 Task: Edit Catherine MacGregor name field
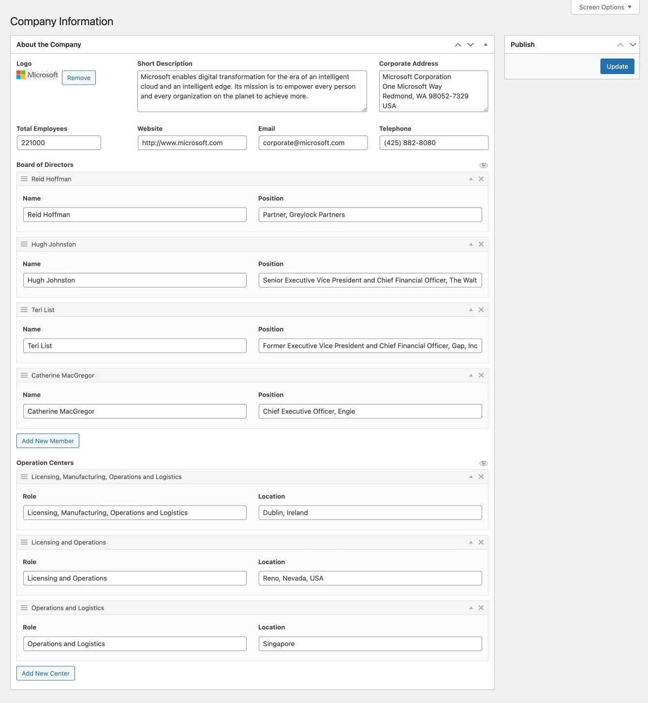point(135,411)
